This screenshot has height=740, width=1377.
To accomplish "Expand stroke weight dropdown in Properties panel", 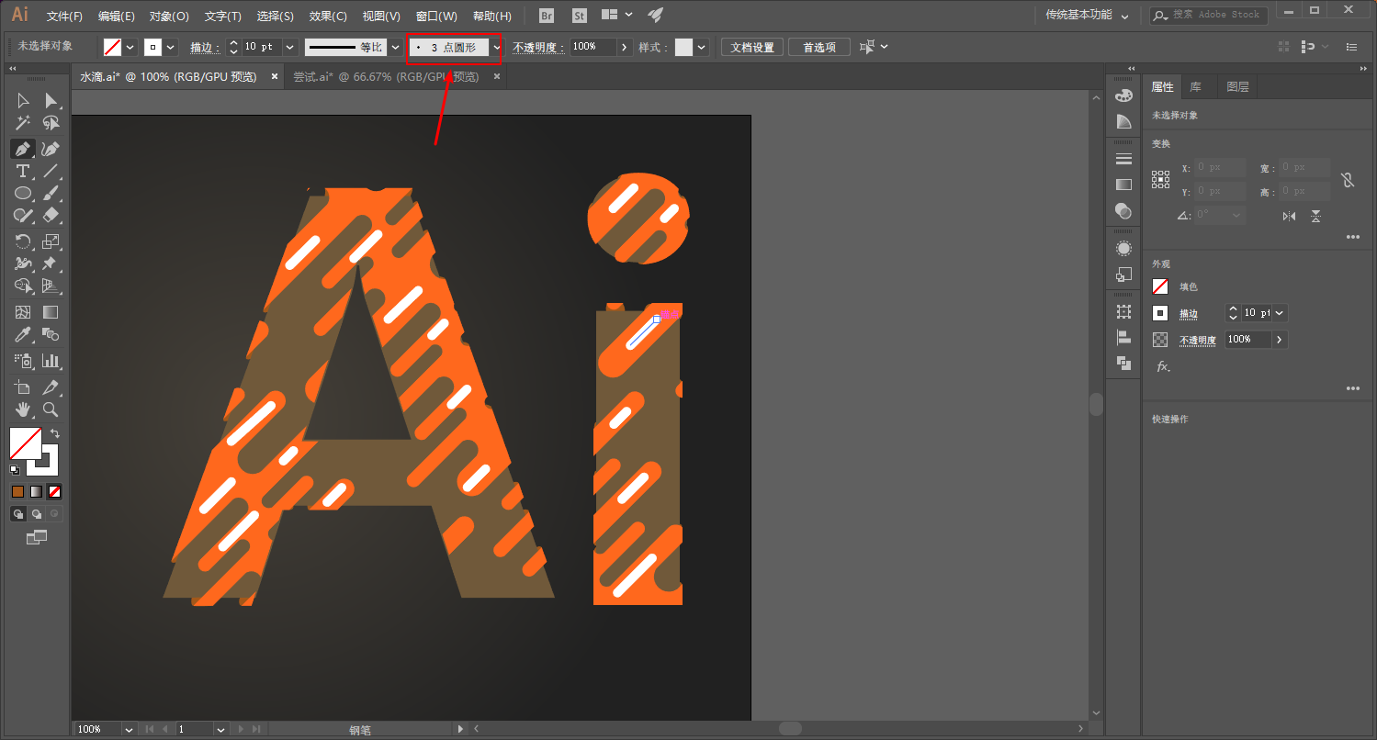I will pos(1280,313).
